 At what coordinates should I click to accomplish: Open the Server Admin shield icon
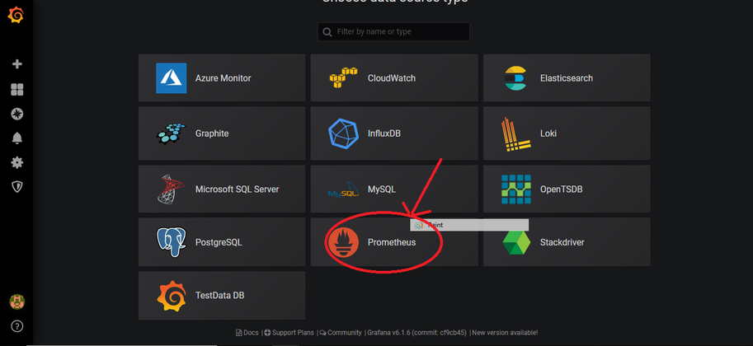click(x=16, y=187)
